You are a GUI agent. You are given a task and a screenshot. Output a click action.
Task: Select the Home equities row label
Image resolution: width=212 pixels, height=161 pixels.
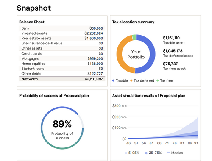[x=33, y=64]
